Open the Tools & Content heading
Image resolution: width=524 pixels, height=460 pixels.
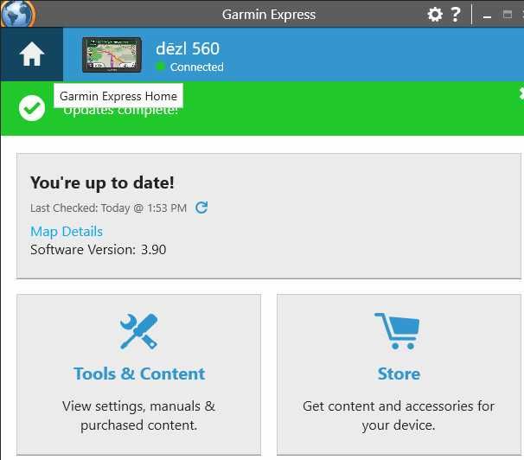pos(139,374)
